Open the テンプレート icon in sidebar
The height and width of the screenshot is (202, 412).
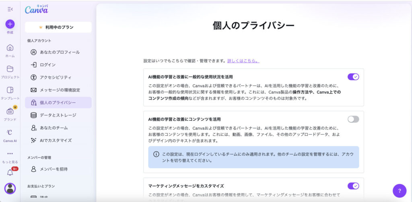[x=10, y=90]
